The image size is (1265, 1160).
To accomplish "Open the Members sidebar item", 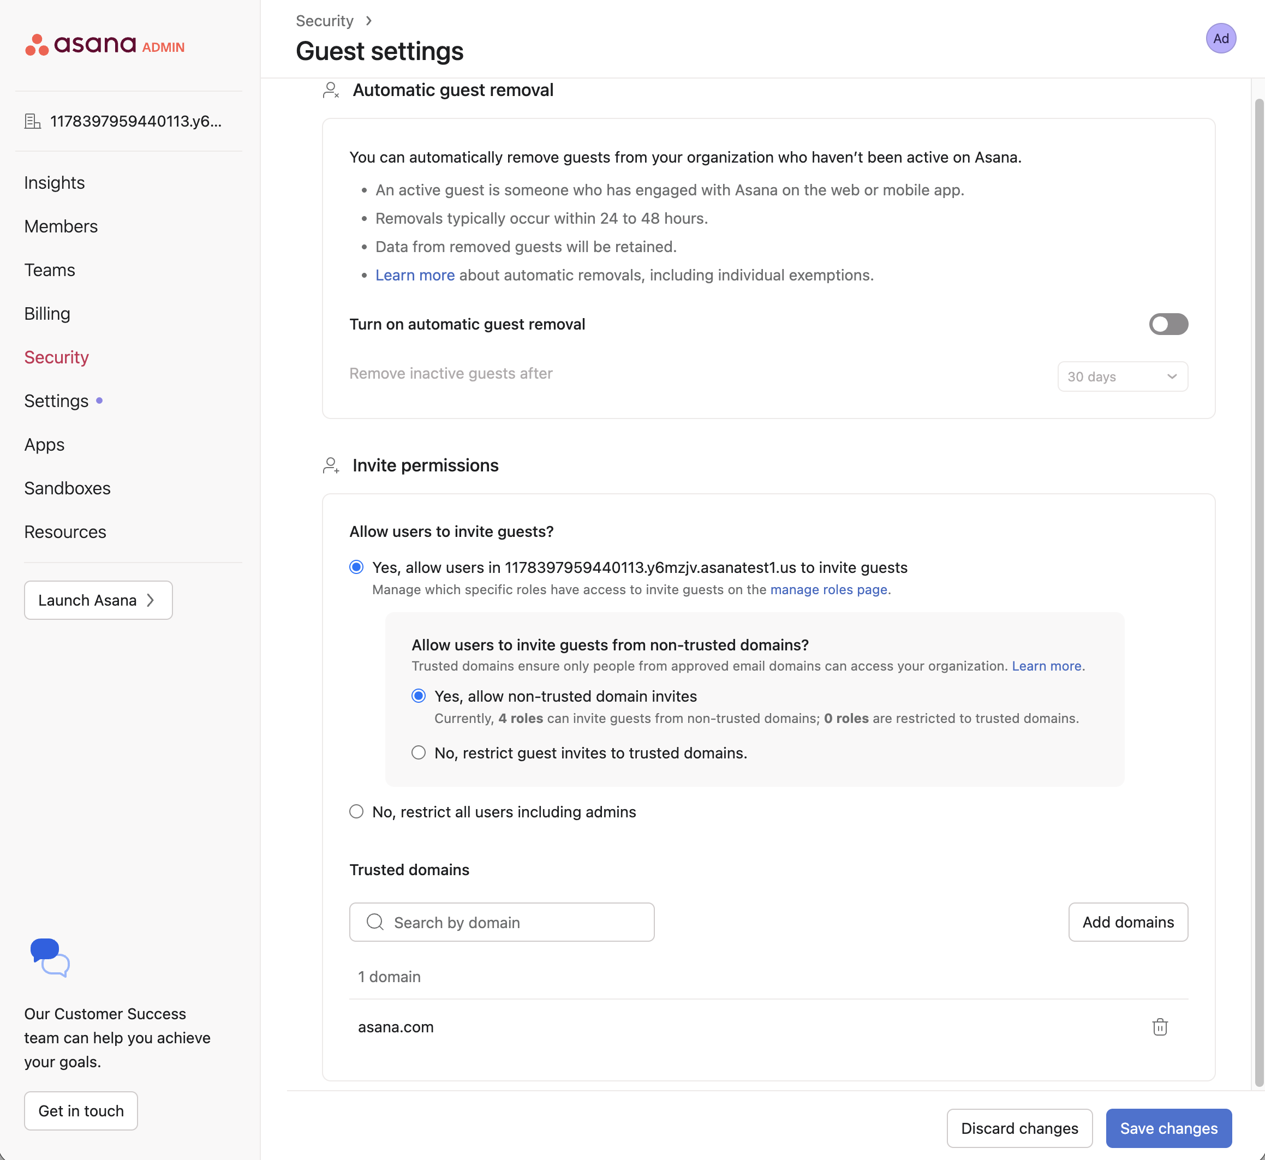I will (x=61, y=226).
